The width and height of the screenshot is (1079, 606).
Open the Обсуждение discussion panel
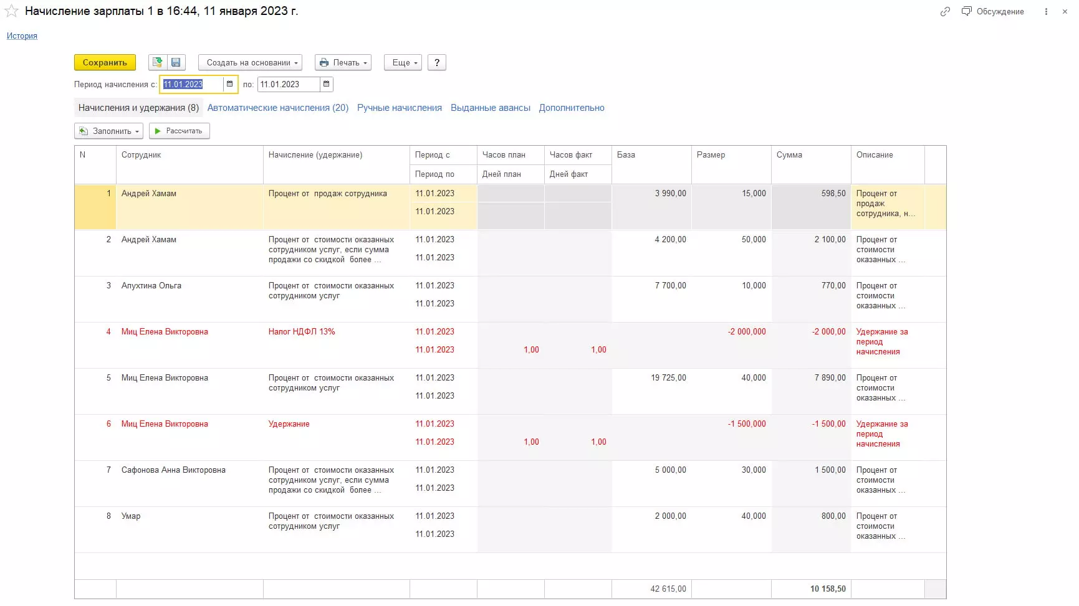(993, 11)
